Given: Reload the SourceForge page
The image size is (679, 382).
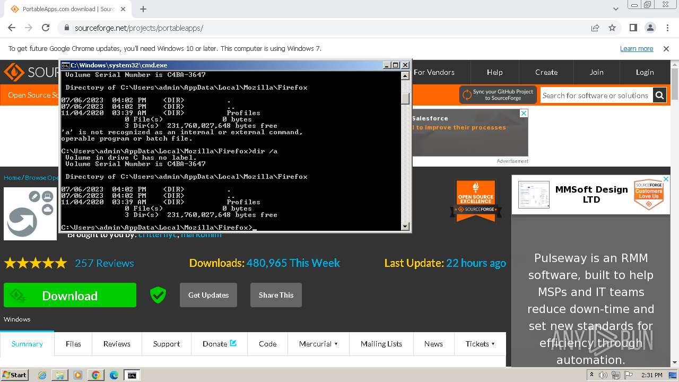Looking at the screenshot, I should point(46,28).
